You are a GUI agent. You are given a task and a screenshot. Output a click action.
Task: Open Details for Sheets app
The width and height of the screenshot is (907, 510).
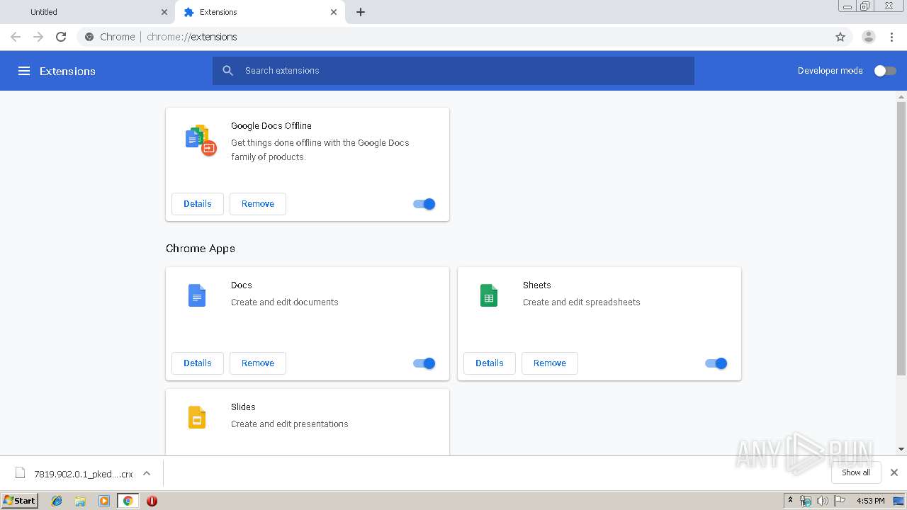point(490,363)
